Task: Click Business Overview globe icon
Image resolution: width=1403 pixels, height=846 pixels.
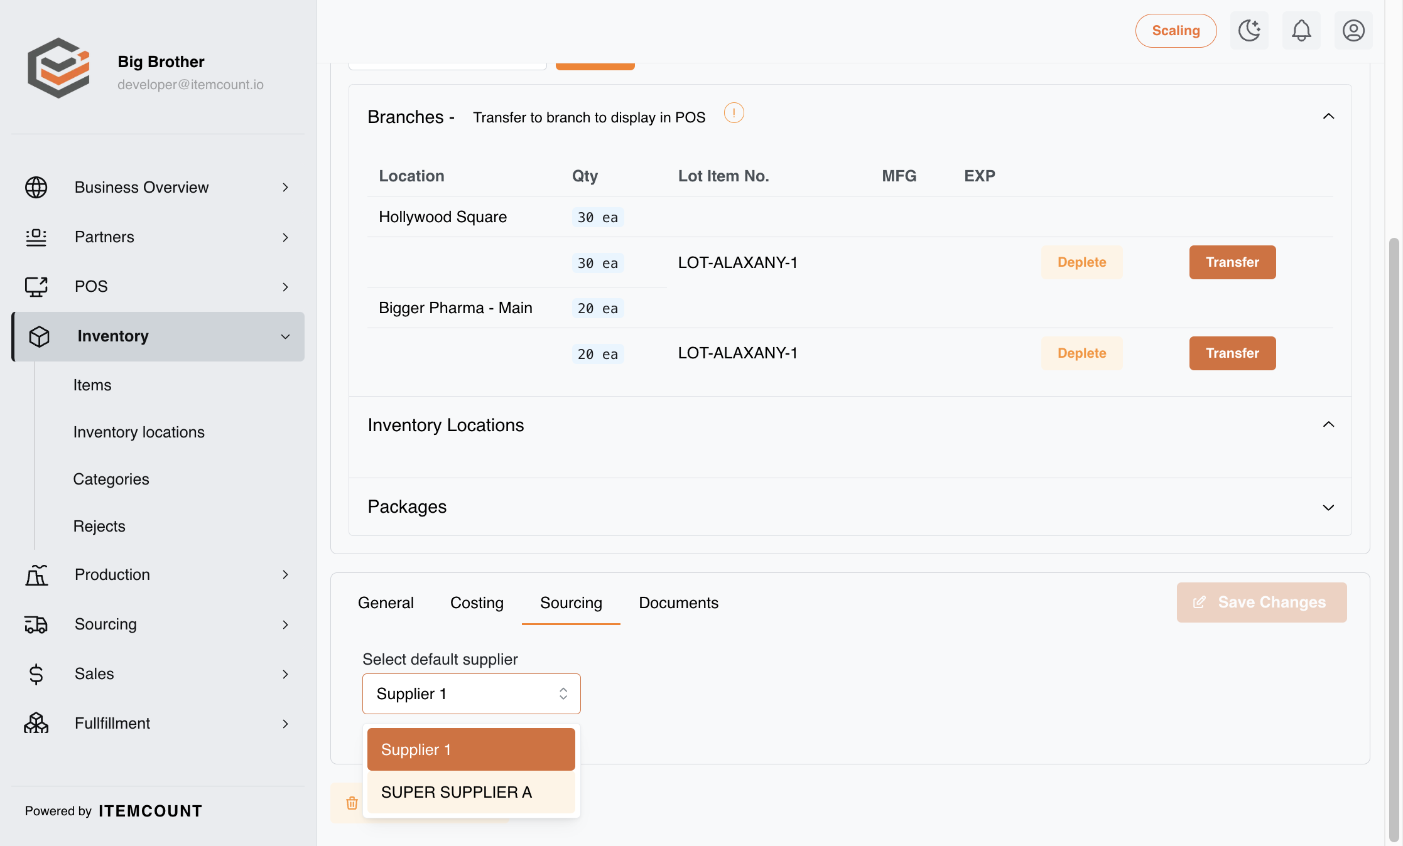Action: (36, 187)
